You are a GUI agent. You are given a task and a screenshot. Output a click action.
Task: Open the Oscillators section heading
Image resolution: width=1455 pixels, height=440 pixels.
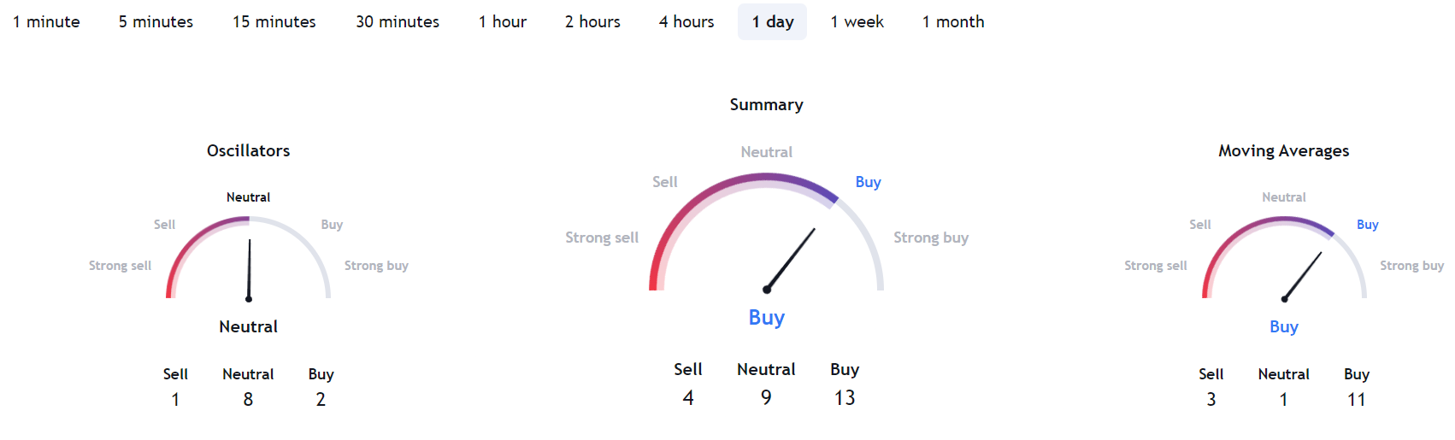[249, 150]
